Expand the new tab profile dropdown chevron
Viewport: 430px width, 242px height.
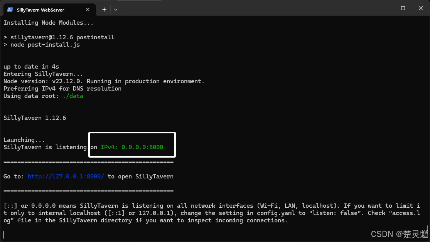pyautogui.click(x=116, y=10)
